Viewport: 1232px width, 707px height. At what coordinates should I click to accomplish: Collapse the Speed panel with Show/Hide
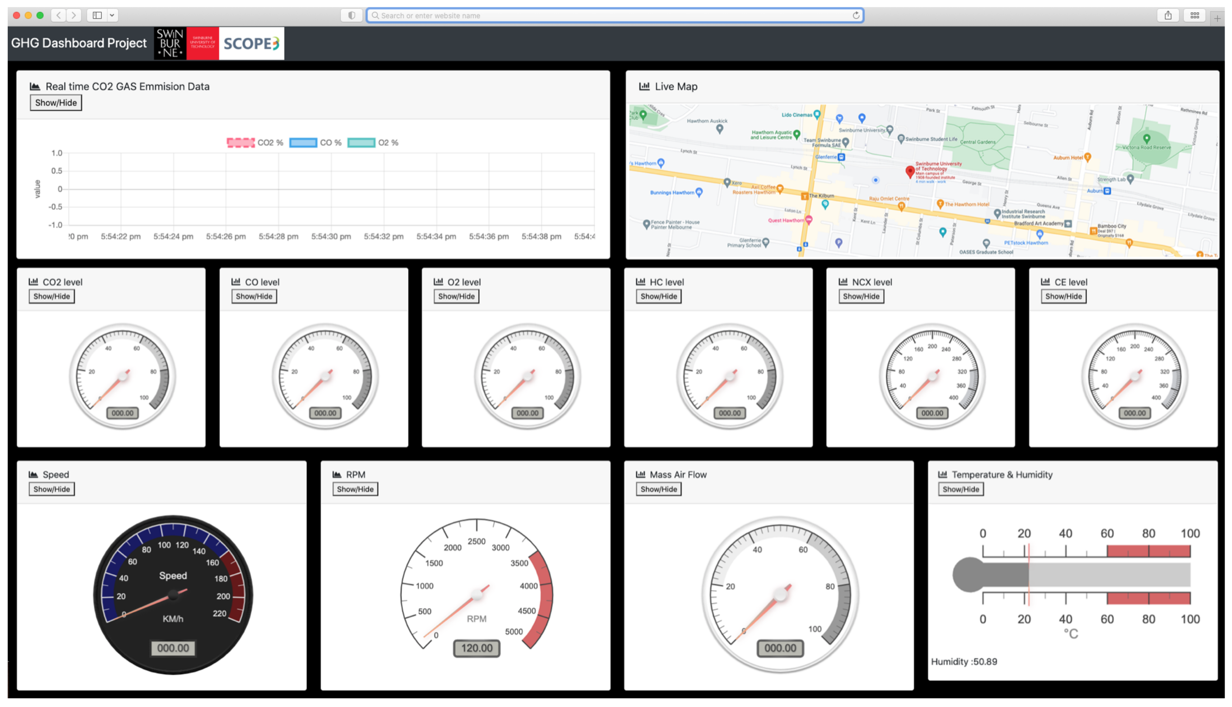click(x=52, y=489)
